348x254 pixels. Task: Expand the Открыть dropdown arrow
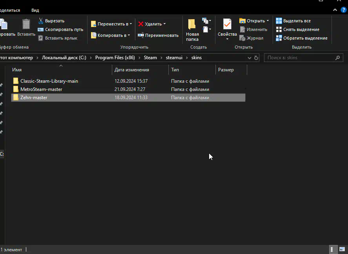click(x=268, y=21)
